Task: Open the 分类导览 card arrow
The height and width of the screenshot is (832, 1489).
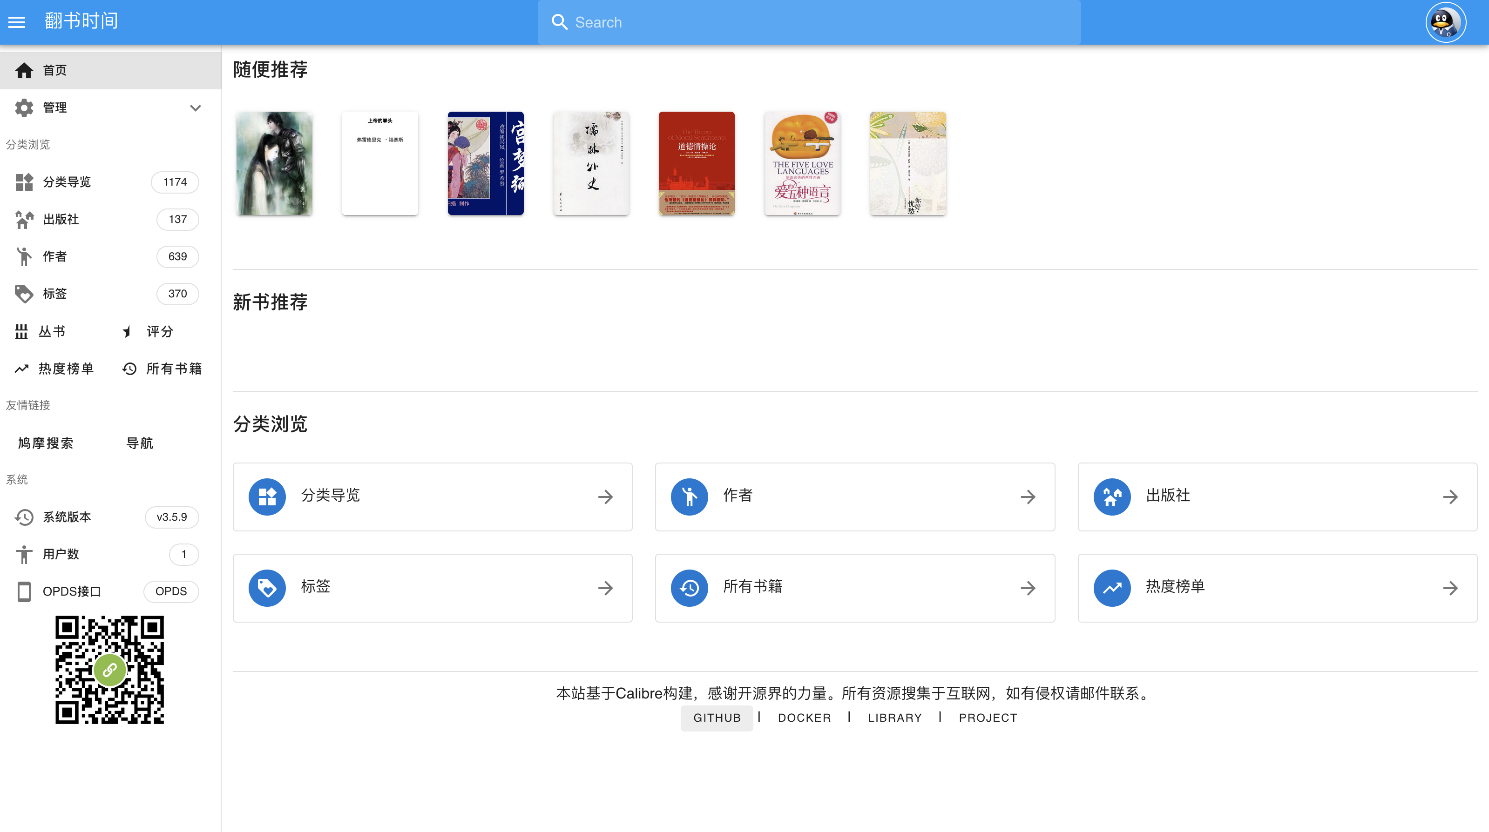Action: click(605, 497)
